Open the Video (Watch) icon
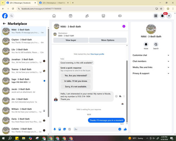Image resolution: width=176 pixels, height=141 pixels. [70, 16]
